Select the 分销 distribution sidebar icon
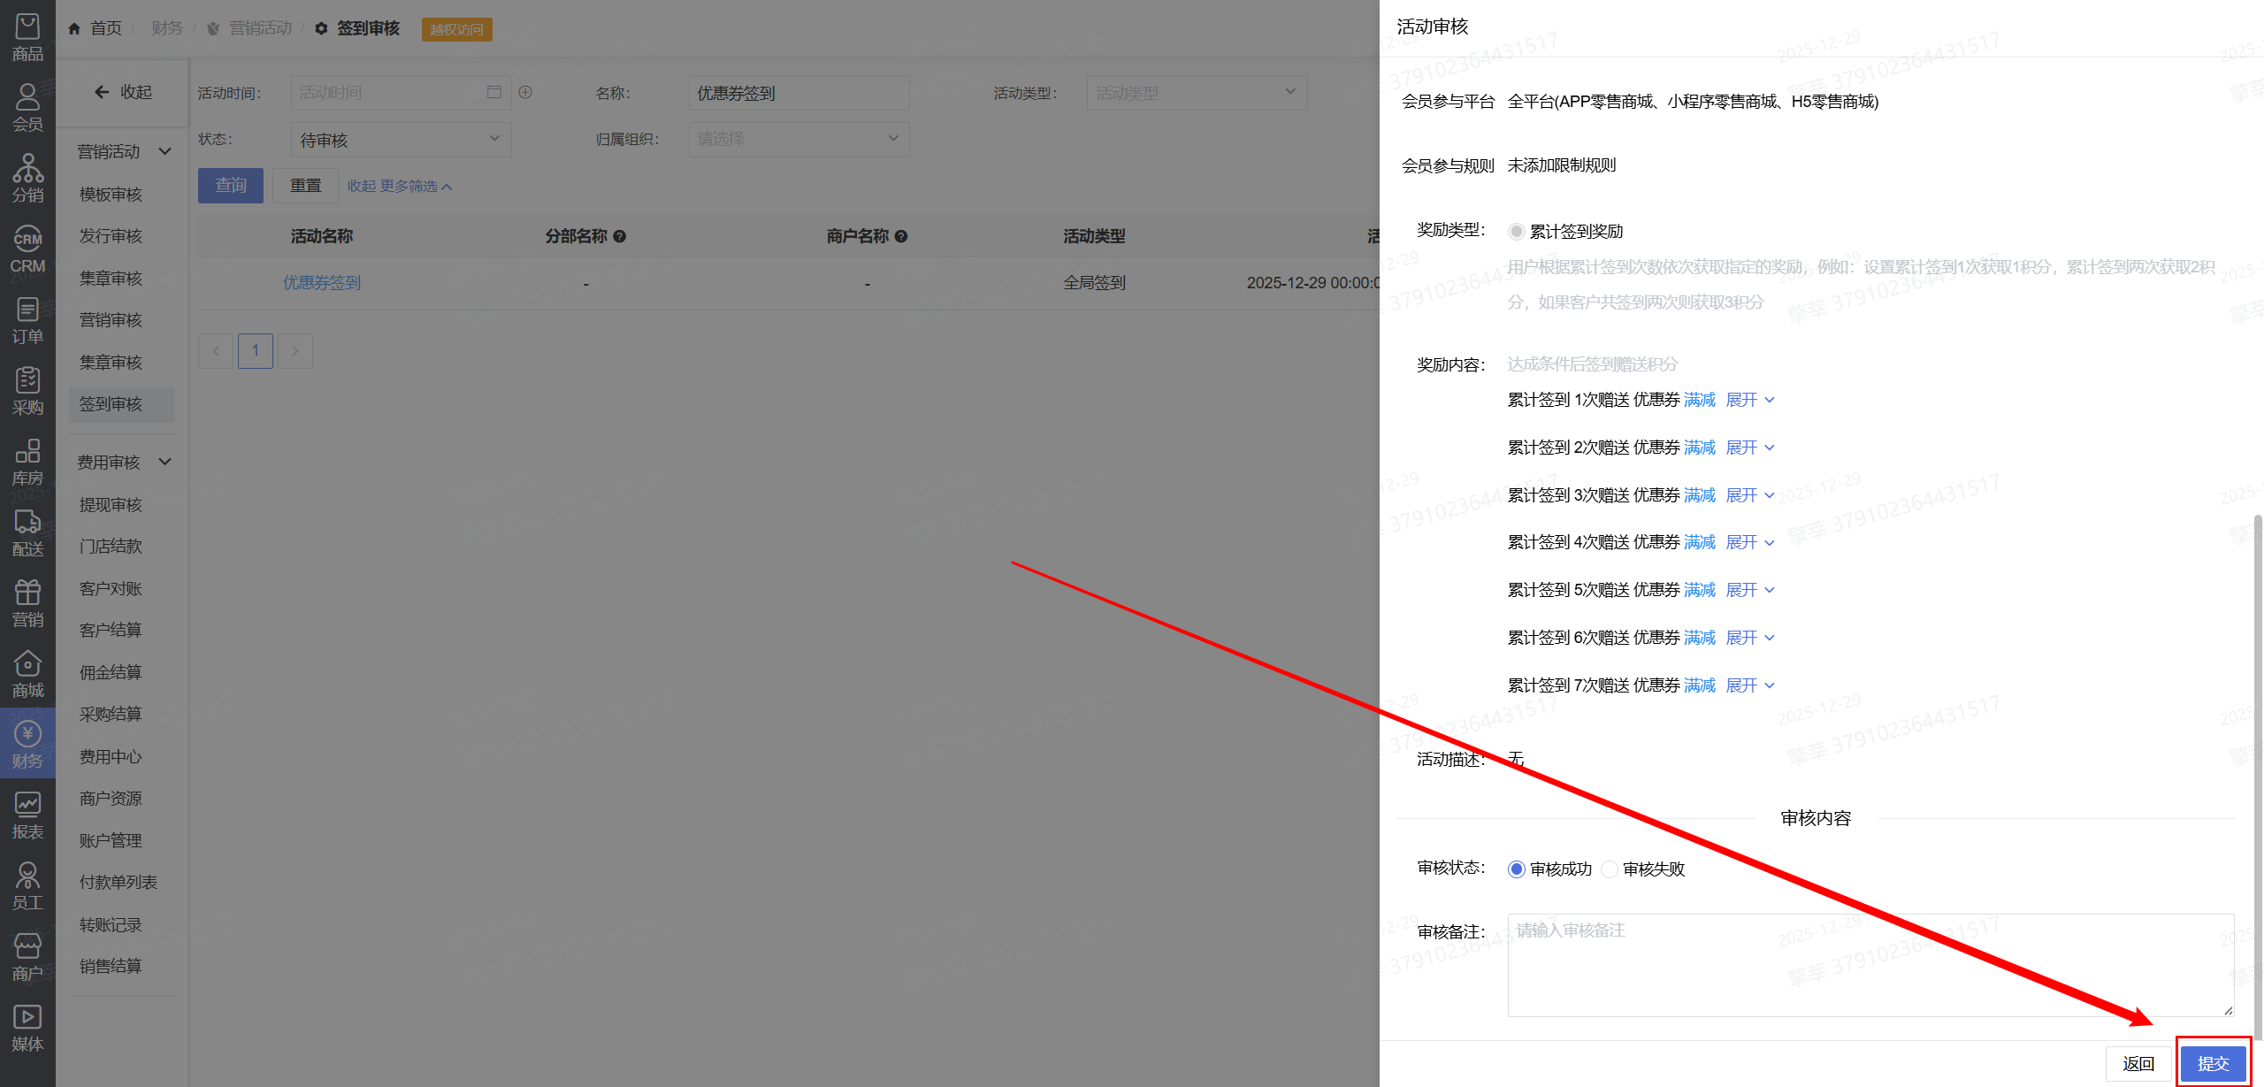Screen dimensions: 2264x1087 27,178
